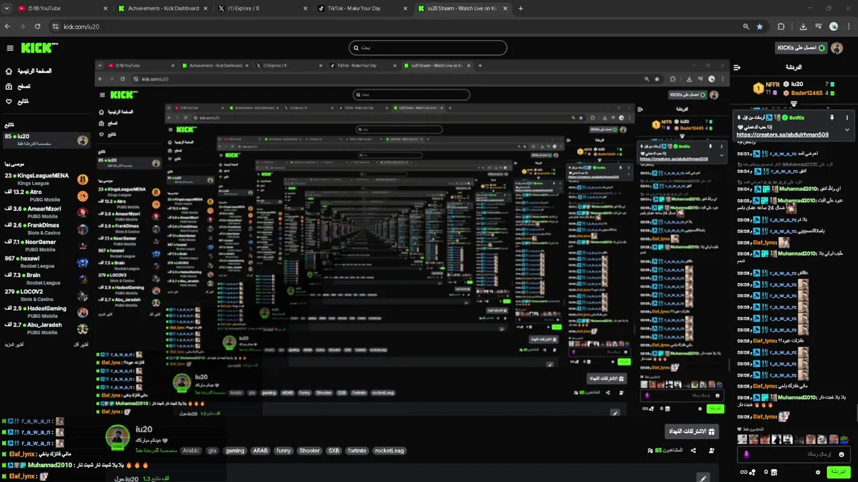Switch to the TikTok - Make Your Day tab
Image resolution: width=858 pixels, height=482 pixels.
pos(364,8)
